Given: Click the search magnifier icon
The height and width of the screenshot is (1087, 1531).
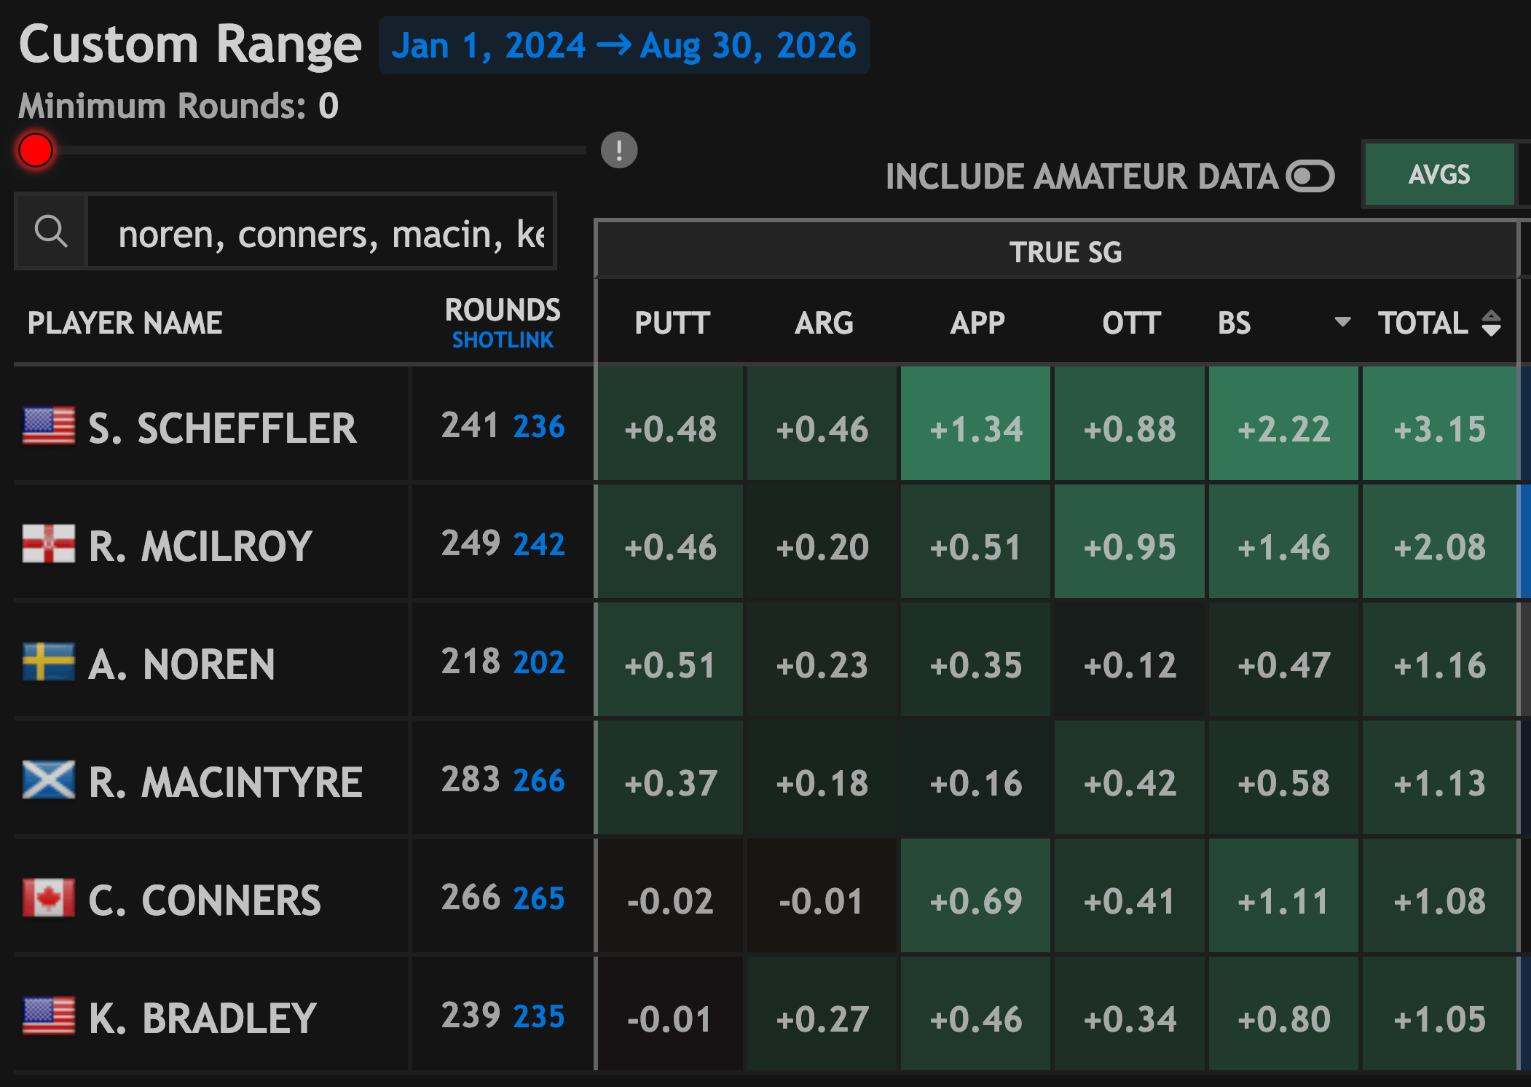Looking at the screenshot, I should click(x=51, y=232).
